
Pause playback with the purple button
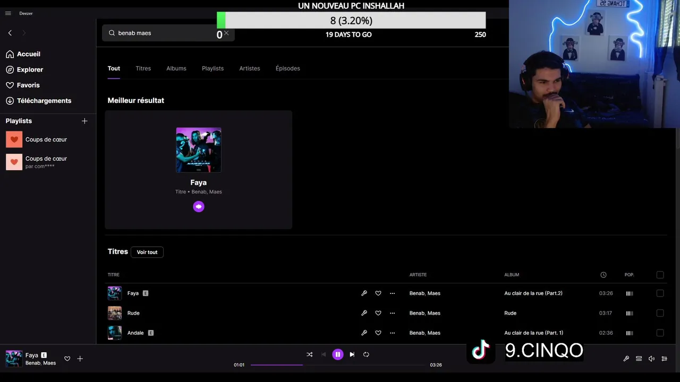[x=338, y=354]
